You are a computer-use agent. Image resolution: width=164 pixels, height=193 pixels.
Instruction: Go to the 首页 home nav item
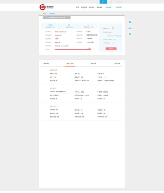point(77,8)
